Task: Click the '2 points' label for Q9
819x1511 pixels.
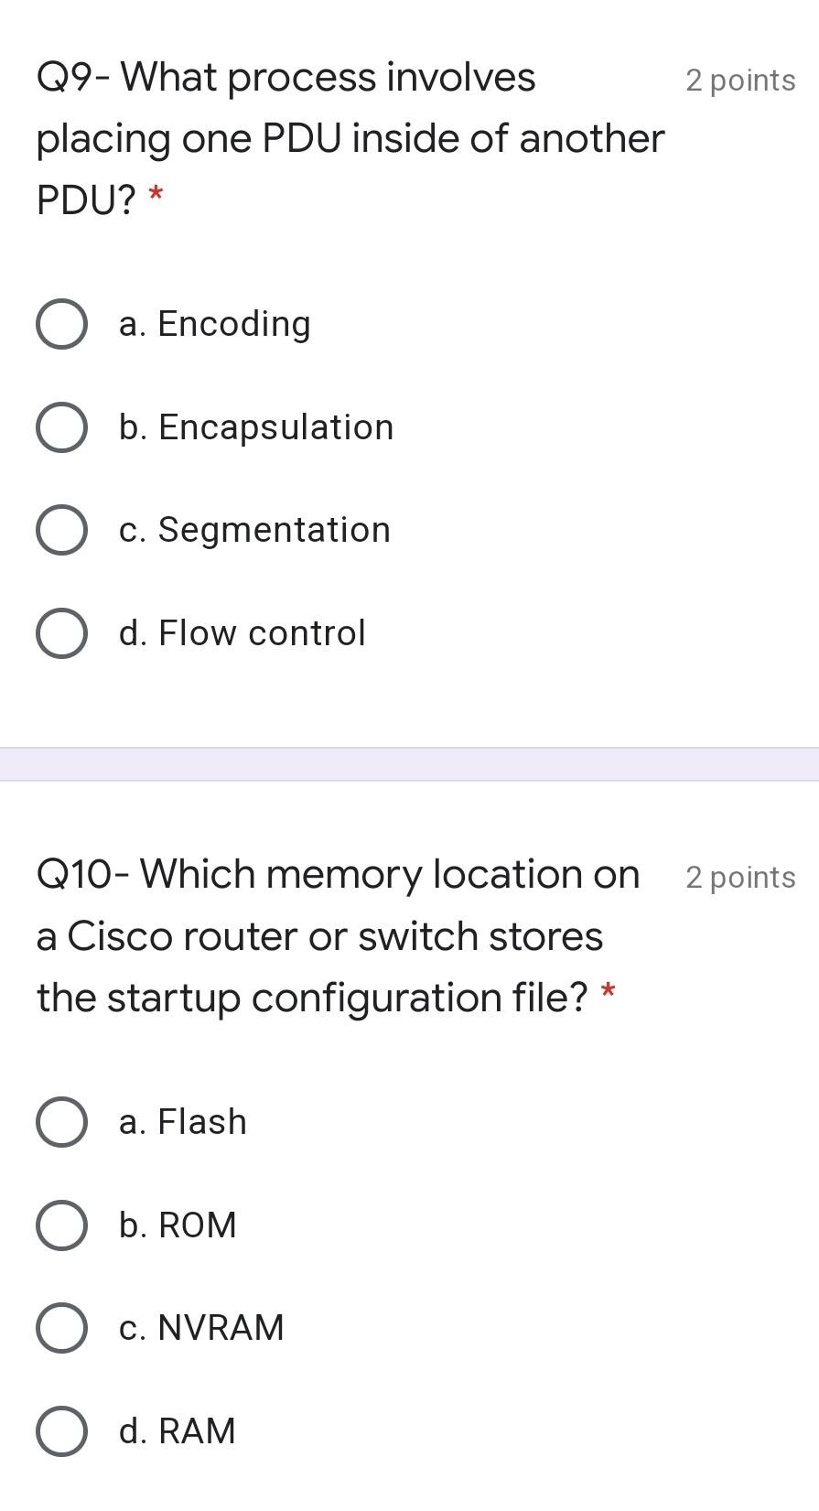Action: (740, 81)
